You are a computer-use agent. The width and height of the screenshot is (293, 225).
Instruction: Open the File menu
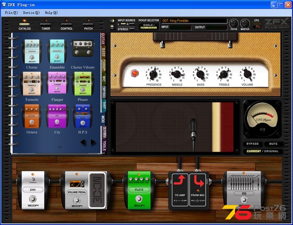tap(11, 12)
